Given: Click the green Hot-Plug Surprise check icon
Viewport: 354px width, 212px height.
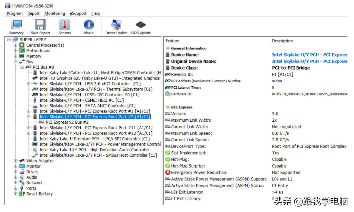Looking at the screenshot, I should click(168, 166).
